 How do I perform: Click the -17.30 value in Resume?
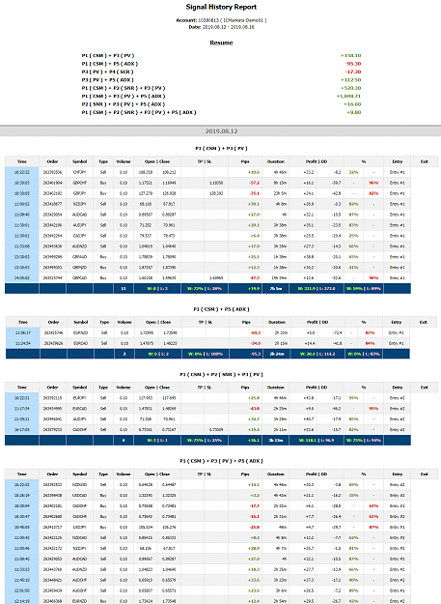[352, 72]
